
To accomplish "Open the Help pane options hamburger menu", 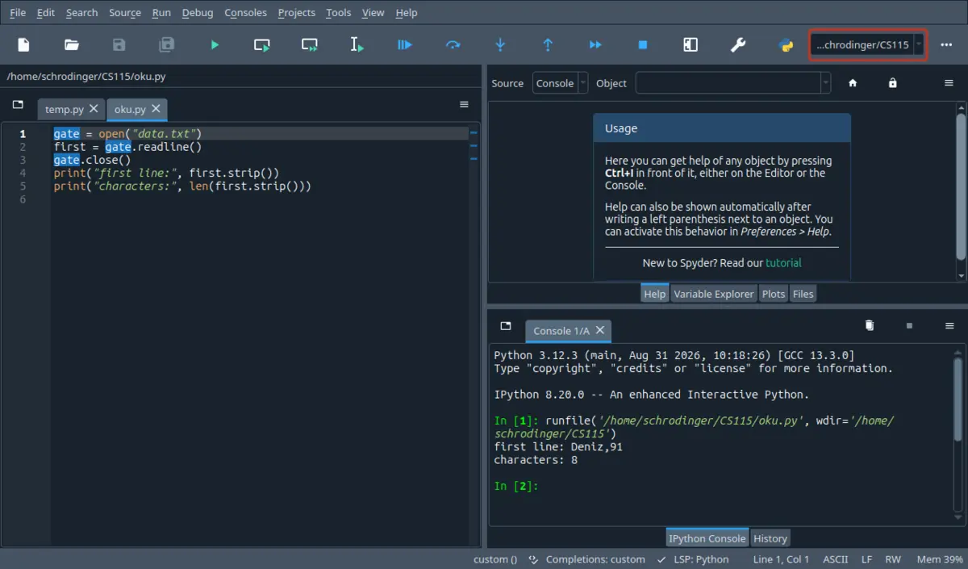I will click(949, 83).
